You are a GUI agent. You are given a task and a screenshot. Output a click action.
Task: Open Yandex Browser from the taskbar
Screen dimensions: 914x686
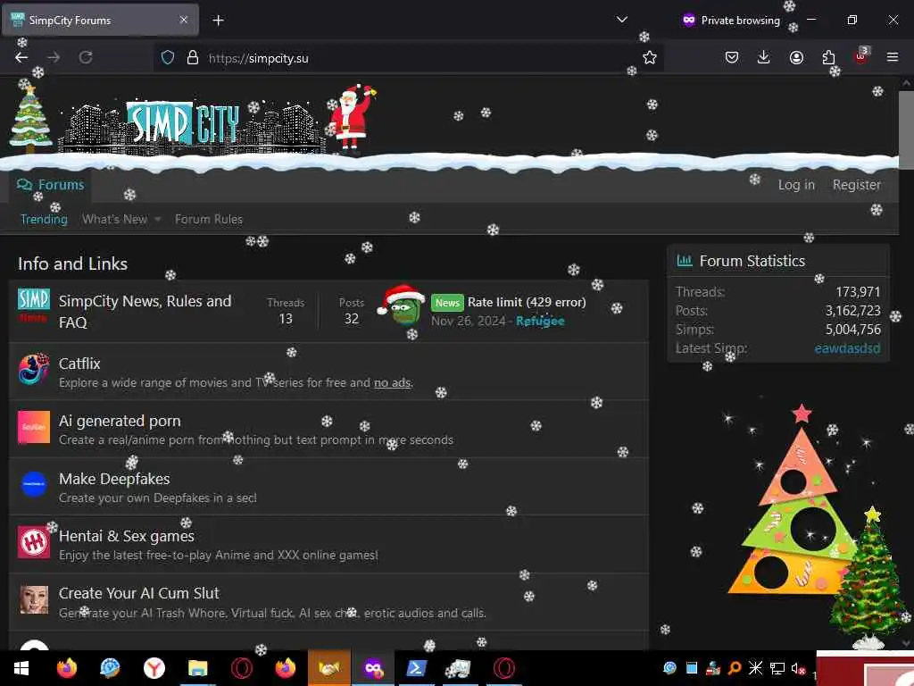tap(154, 668)
